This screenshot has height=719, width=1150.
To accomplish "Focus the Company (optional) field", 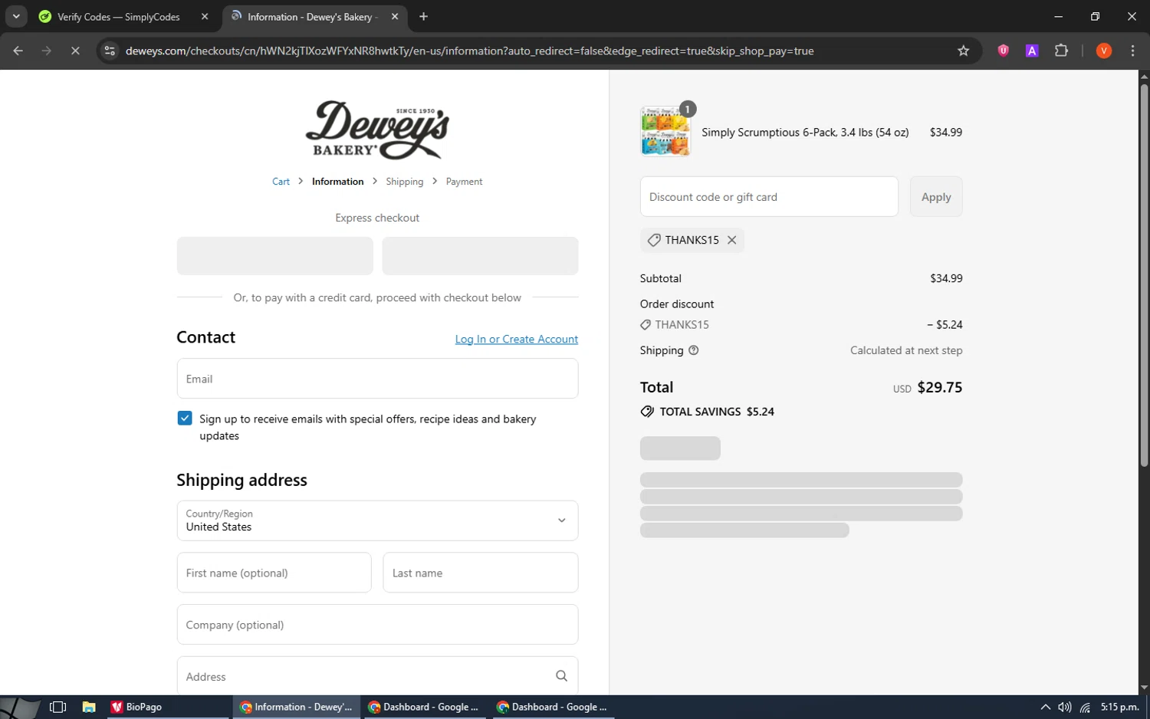I will (377, 625).
